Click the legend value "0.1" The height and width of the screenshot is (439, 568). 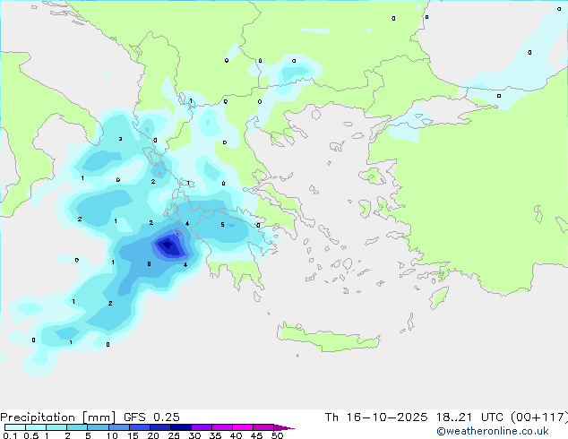(10, 435)
